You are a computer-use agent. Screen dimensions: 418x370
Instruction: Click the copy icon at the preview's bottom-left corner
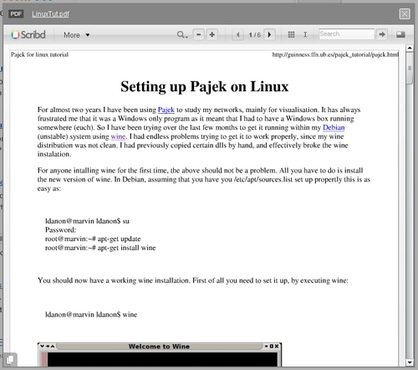(10, 359)
